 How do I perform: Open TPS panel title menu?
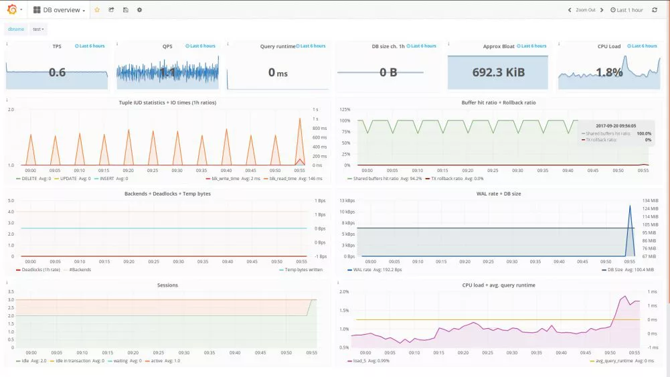(x=57, y=46)
